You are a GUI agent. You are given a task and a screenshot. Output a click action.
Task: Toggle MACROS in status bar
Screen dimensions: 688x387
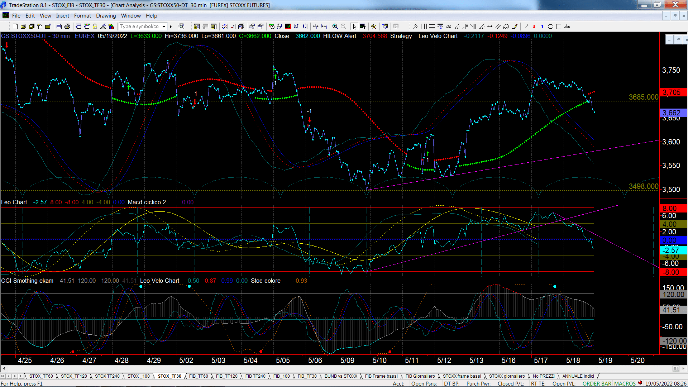point(625,383)
